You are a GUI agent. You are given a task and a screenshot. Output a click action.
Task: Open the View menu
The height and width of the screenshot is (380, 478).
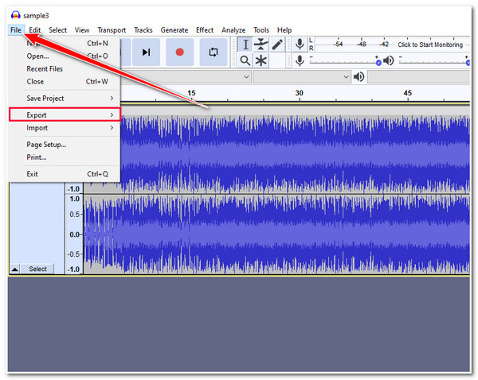point(82,30)
